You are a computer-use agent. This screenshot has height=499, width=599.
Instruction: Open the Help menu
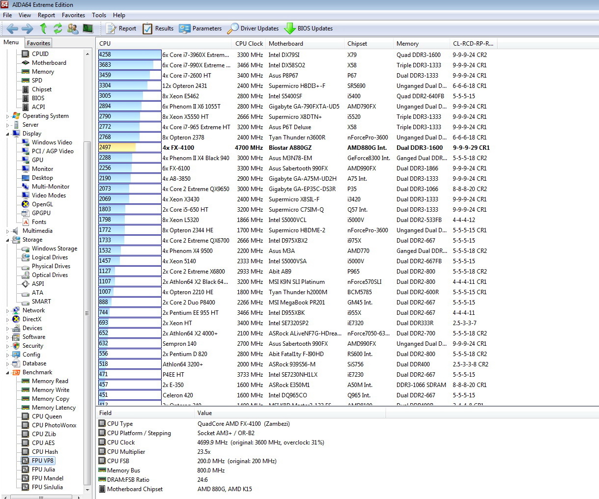(119, 15)
